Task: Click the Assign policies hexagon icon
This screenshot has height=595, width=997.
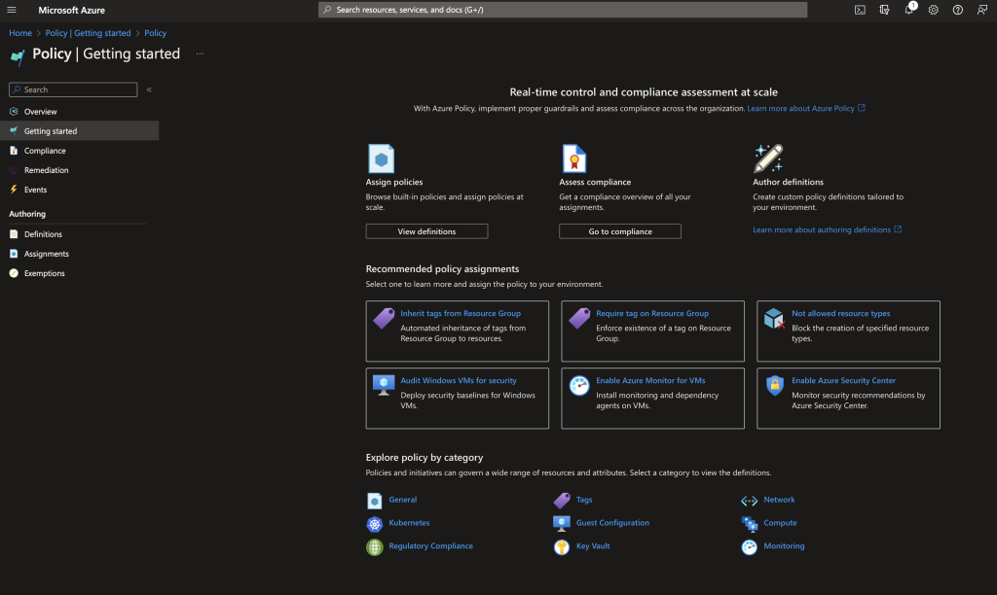Action: tap(381, 158)
